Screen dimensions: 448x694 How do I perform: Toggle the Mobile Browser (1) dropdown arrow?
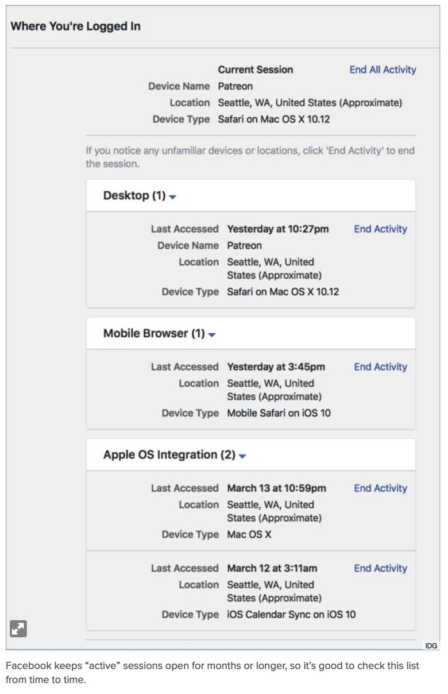(212, 334)
